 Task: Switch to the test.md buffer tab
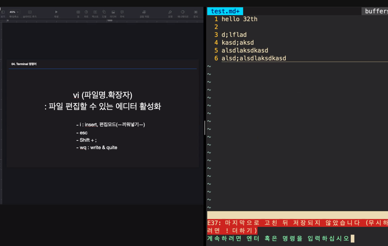click(225, 11)
